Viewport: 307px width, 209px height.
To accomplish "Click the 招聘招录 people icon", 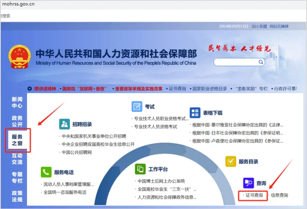I will tap(64, 124).
